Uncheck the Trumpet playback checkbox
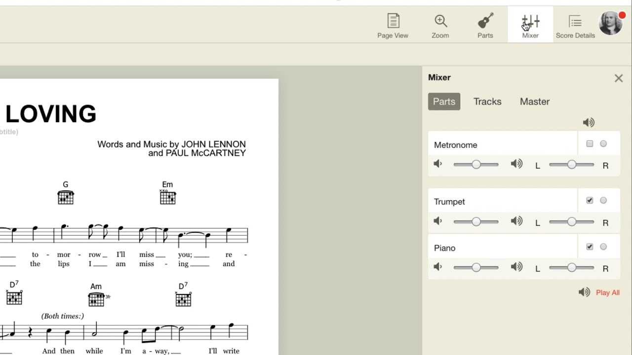The height and width of the screenshot is (355, 632). [x=590, y=201]
